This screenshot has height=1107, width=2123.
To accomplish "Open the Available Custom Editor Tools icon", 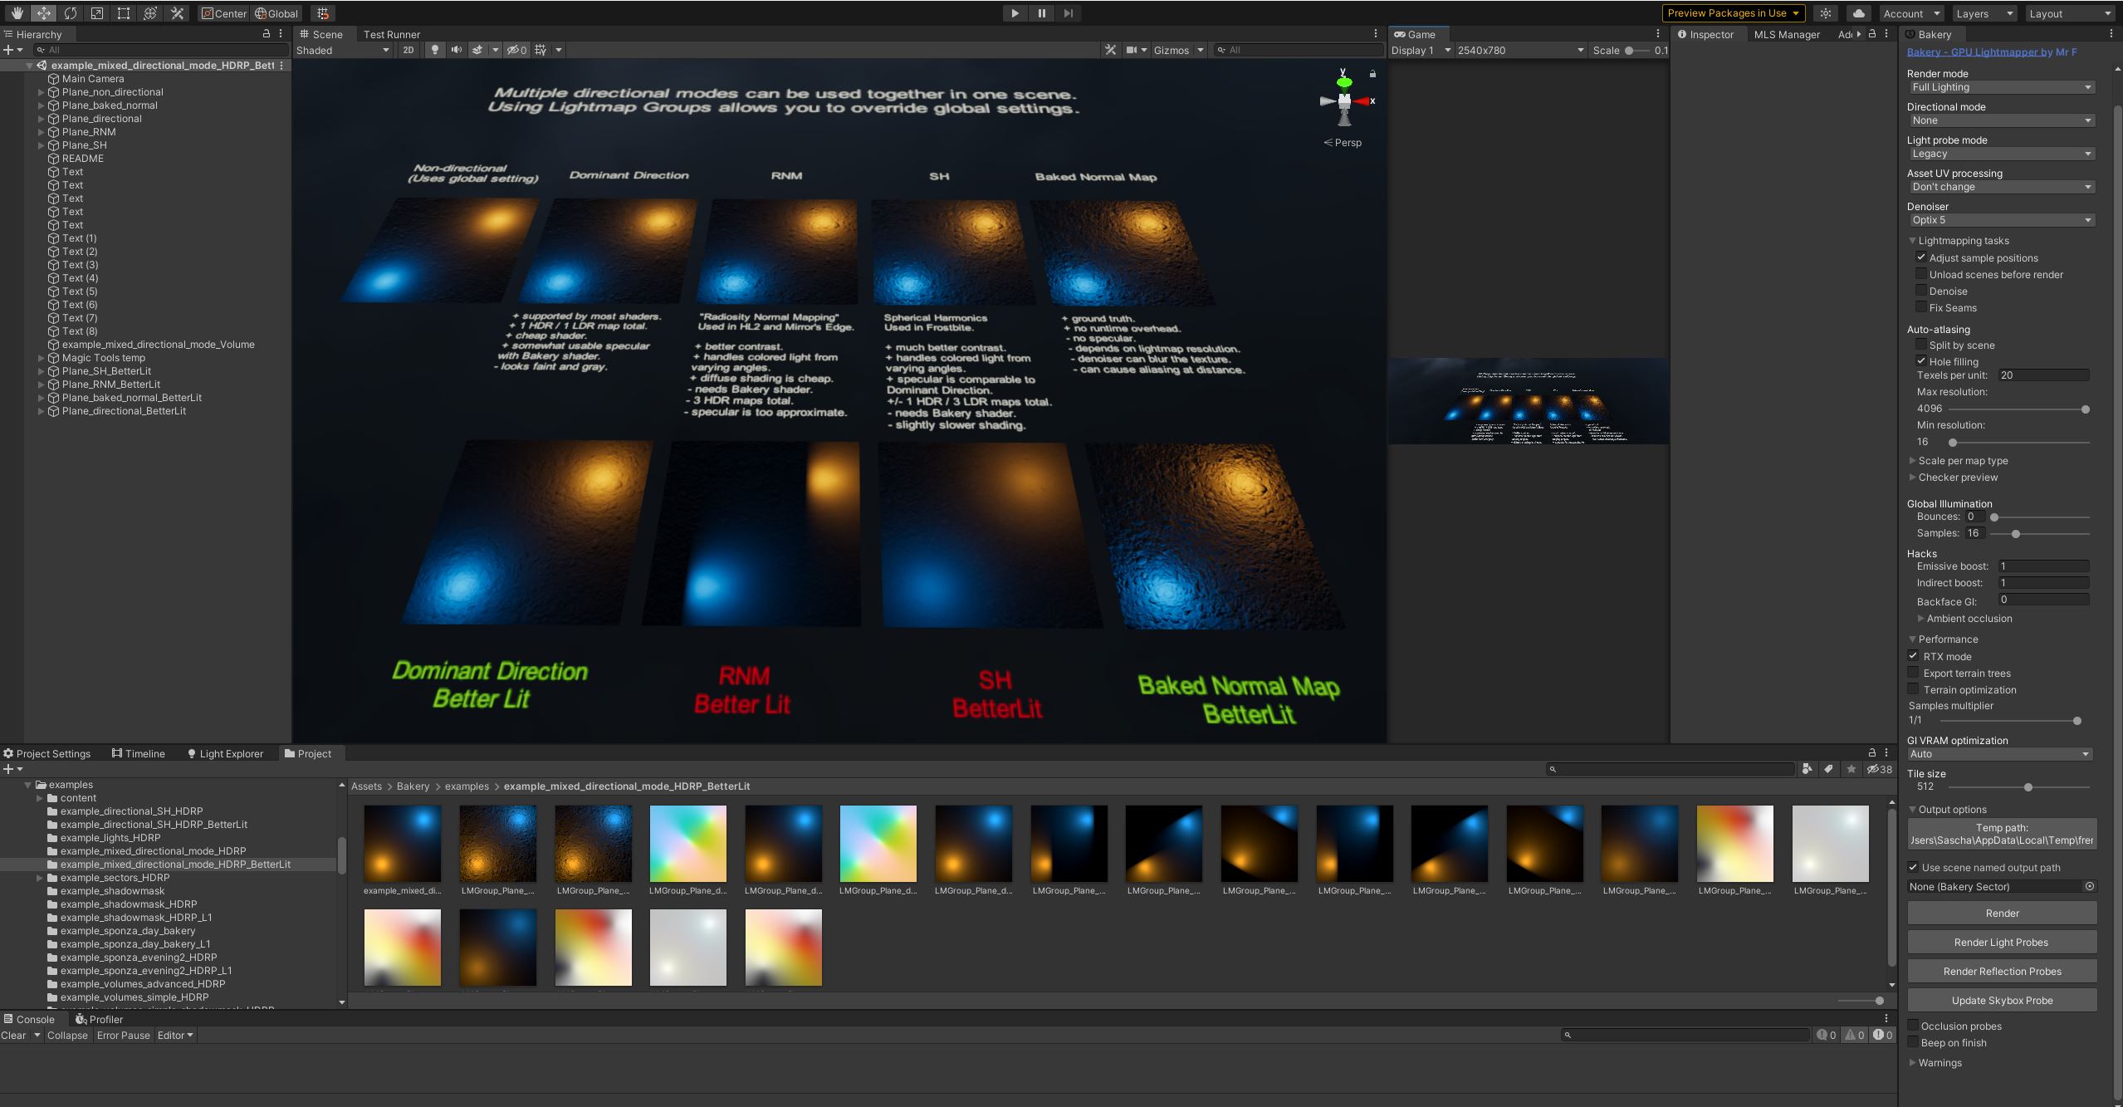I will [x=176, y=12].
